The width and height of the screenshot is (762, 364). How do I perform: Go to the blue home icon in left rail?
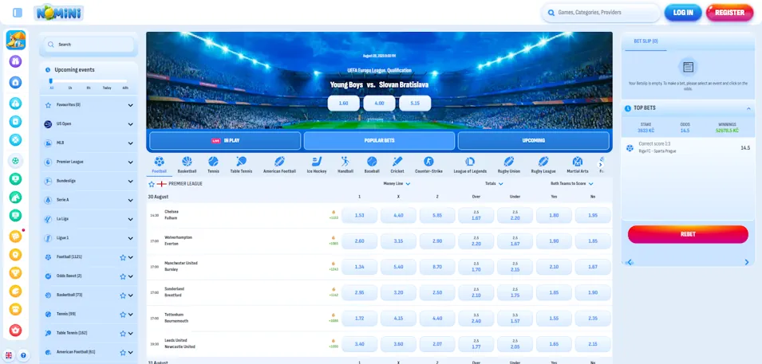point(15,82)
